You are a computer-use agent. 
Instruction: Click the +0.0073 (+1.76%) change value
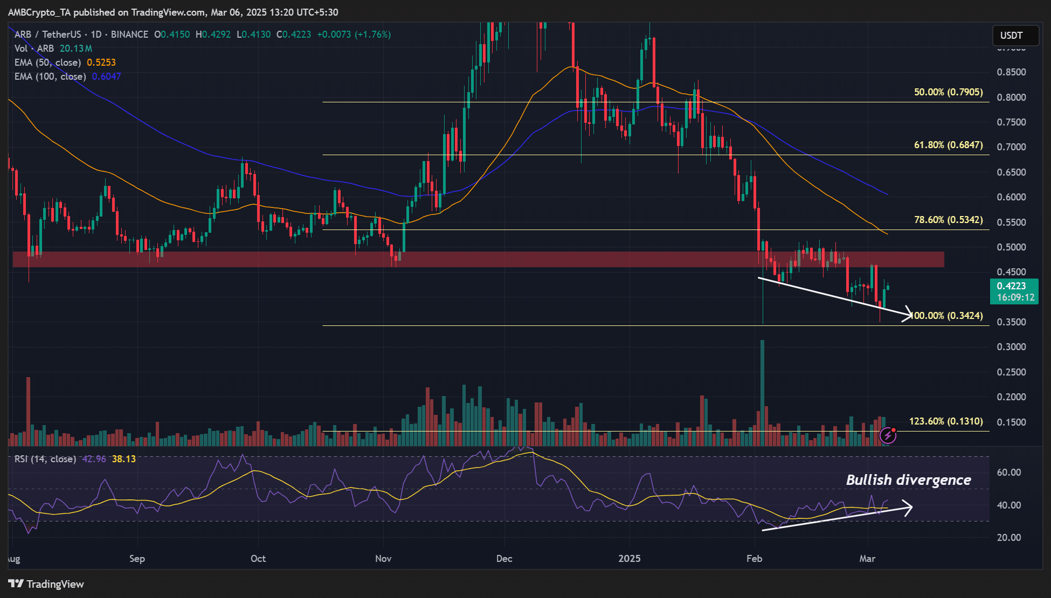point(354,34)
